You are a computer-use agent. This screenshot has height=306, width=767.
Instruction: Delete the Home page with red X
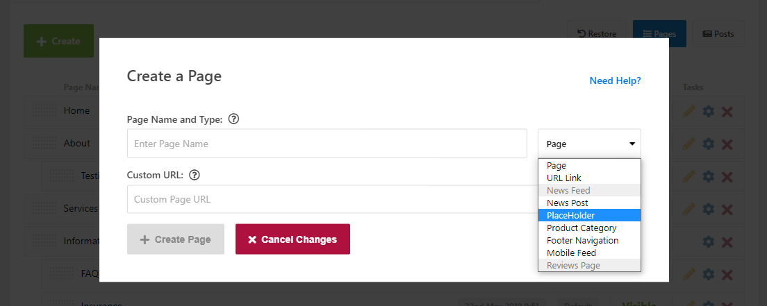tap(727, 112)
